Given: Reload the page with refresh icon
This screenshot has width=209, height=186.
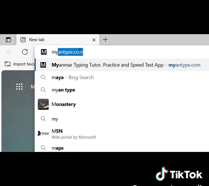Looking at the screenshot, I should [x=25, y=52].
